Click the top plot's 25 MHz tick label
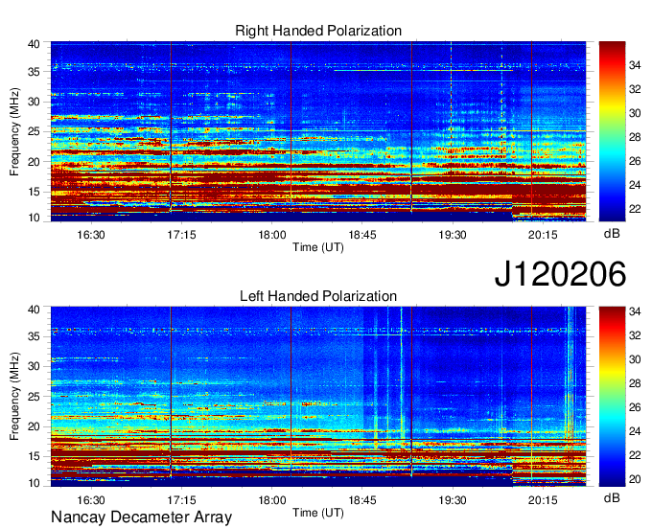 [x=34, y=131]
